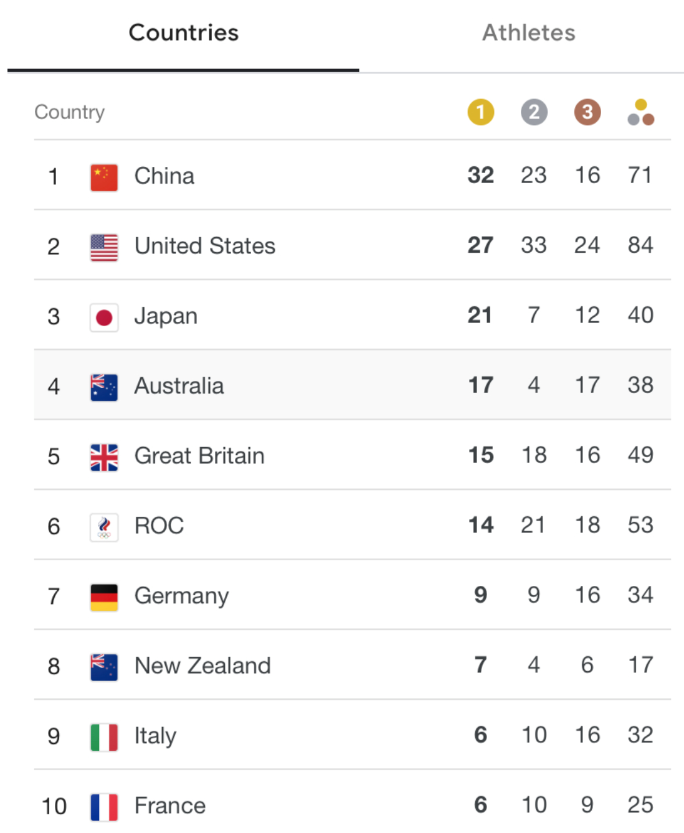Switch to the Athletes tab
684x833 pixels.
528,32
